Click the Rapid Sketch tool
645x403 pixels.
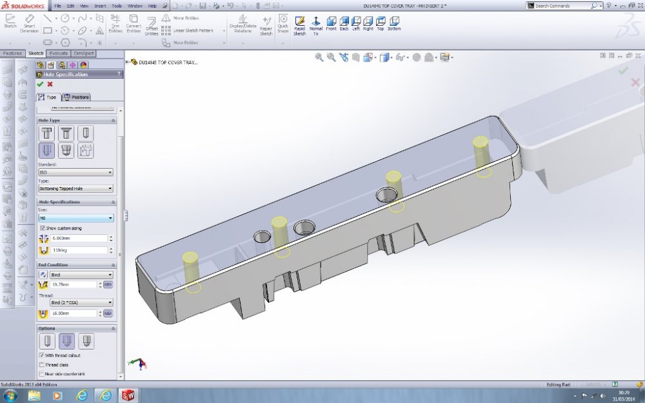tap(299, 24)
